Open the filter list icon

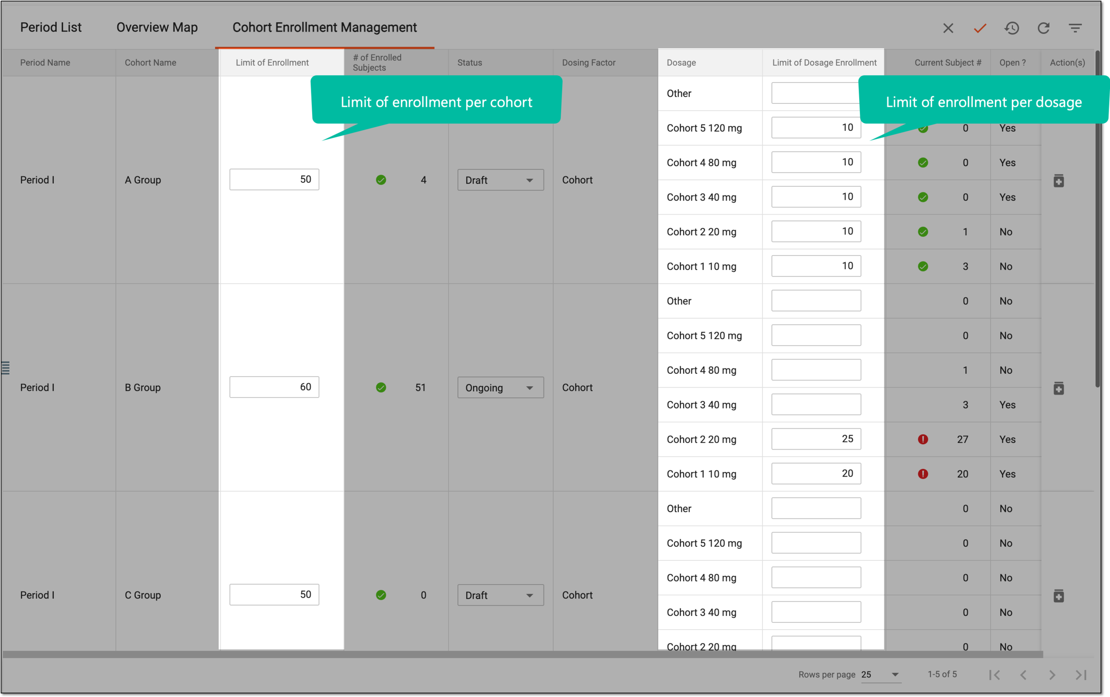(x=1075, y=28)
